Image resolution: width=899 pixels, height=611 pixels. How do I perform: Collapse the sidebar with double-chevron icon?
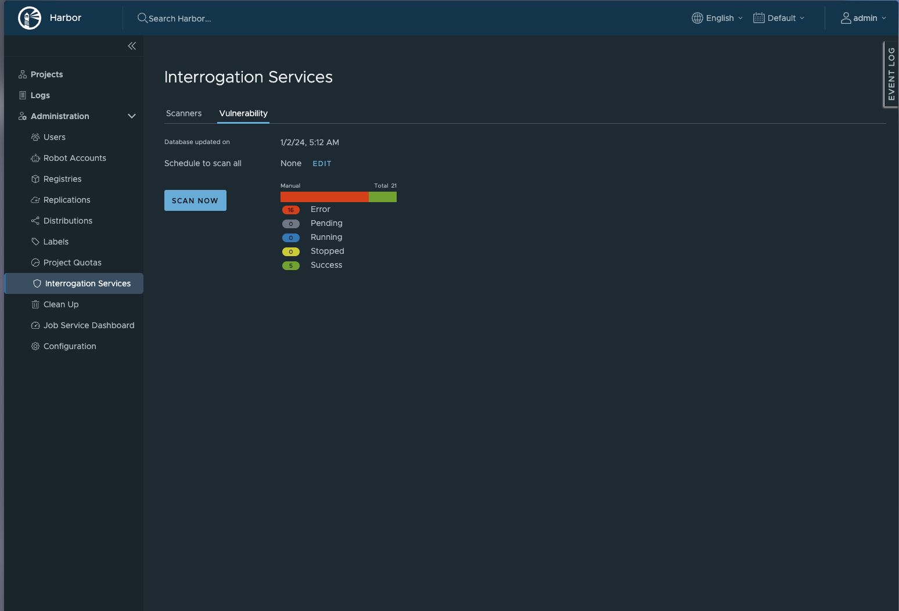coord(132,46)
